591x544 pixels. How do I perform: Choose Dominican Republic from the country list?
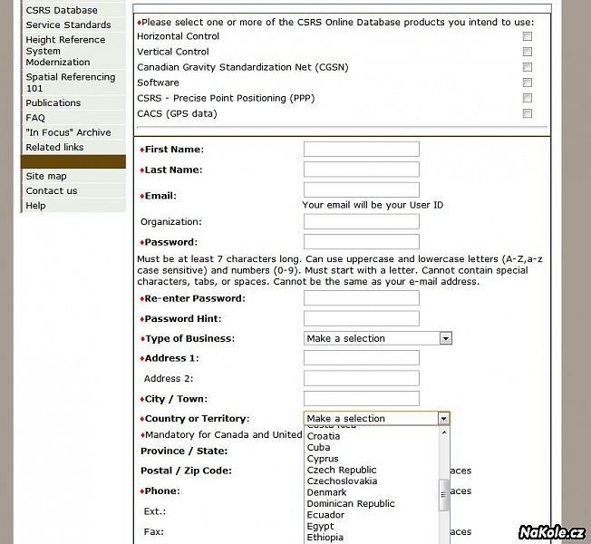click(x=351, y=504)
